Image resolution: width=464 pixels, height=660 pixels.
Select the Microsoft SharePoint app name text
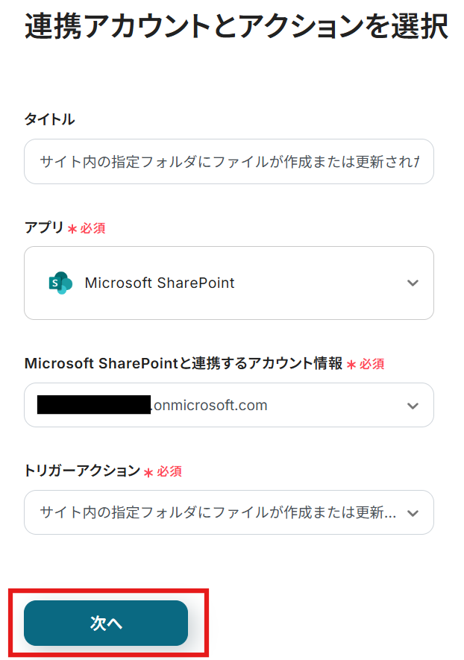pyautogui.click(x=160, y=283)
